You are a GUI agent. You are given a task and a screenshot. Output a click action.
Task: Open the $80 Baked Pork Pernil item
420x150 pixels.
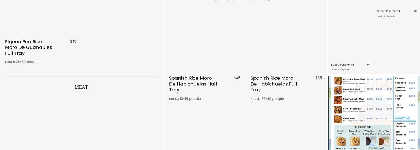pyautogui.click(x=388, y=11)
